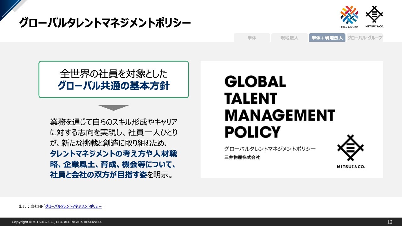Click the 三井物産株式会社 text on the cover
The width and height of the screenshot is (402, 226).
coord(242,157)
